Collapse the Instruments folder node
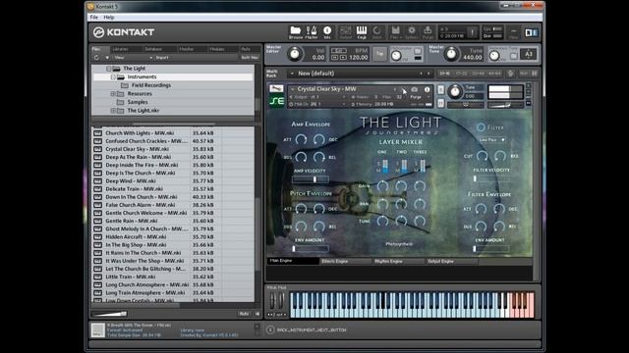629x353 pixels. point(113,76)
